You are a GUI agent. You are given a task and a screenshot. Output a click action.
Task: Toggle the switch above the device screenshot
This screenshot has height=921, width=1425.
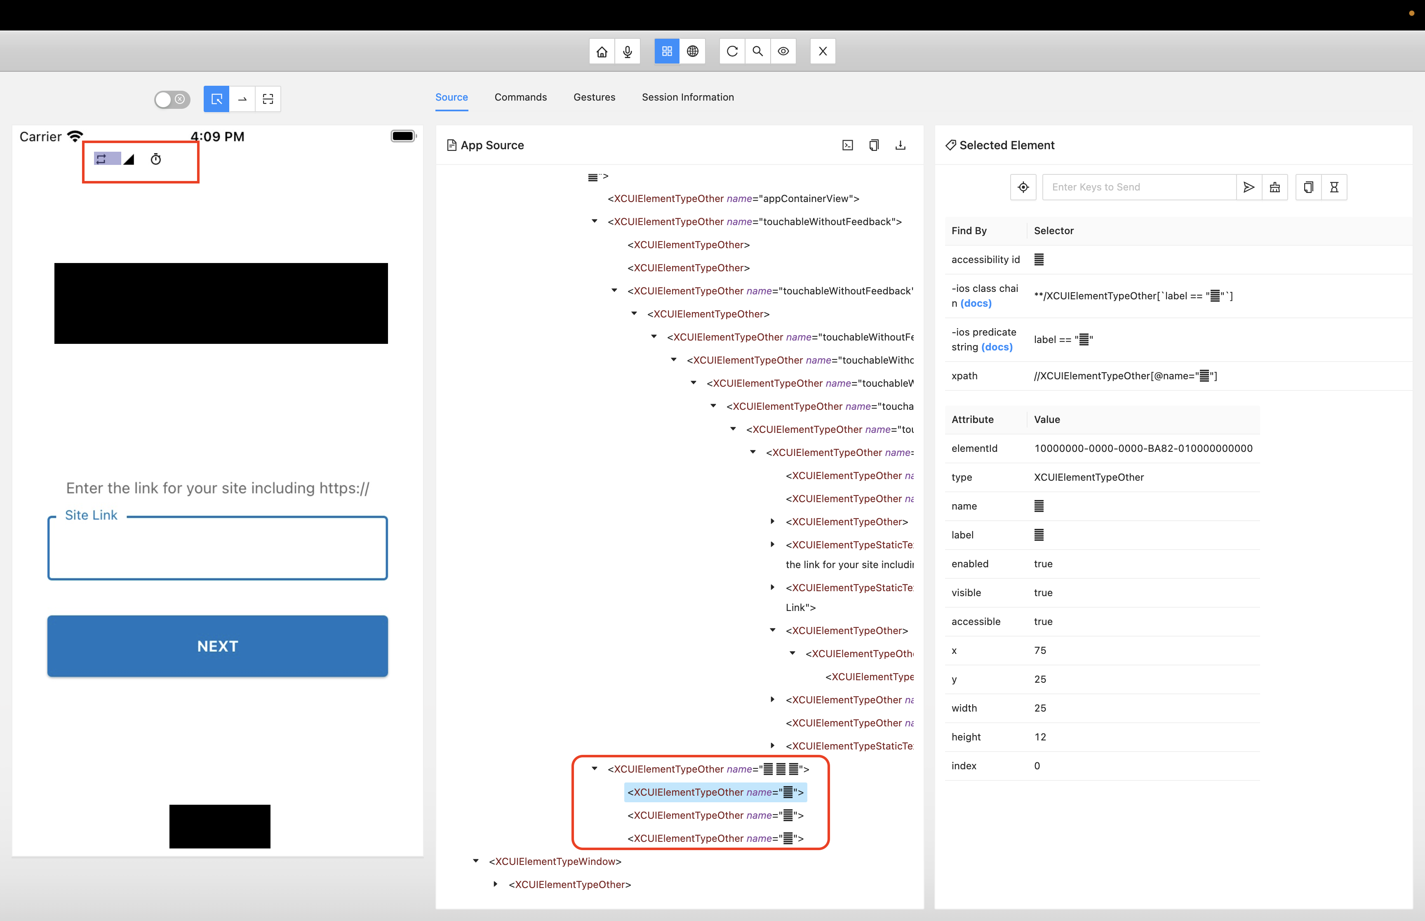tap(172, 99)
